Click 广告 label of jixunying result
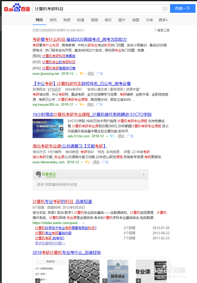The width and height of the screenshot is (197, 283). click(100, 73)
